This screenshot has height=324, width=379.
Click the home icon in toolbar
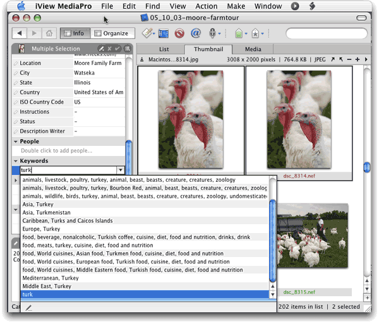(x=49, y=33)
